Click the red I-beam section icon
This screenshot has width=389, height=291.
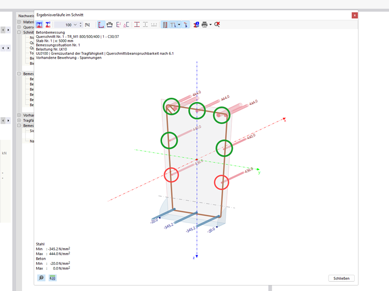(x=137, y=25)
